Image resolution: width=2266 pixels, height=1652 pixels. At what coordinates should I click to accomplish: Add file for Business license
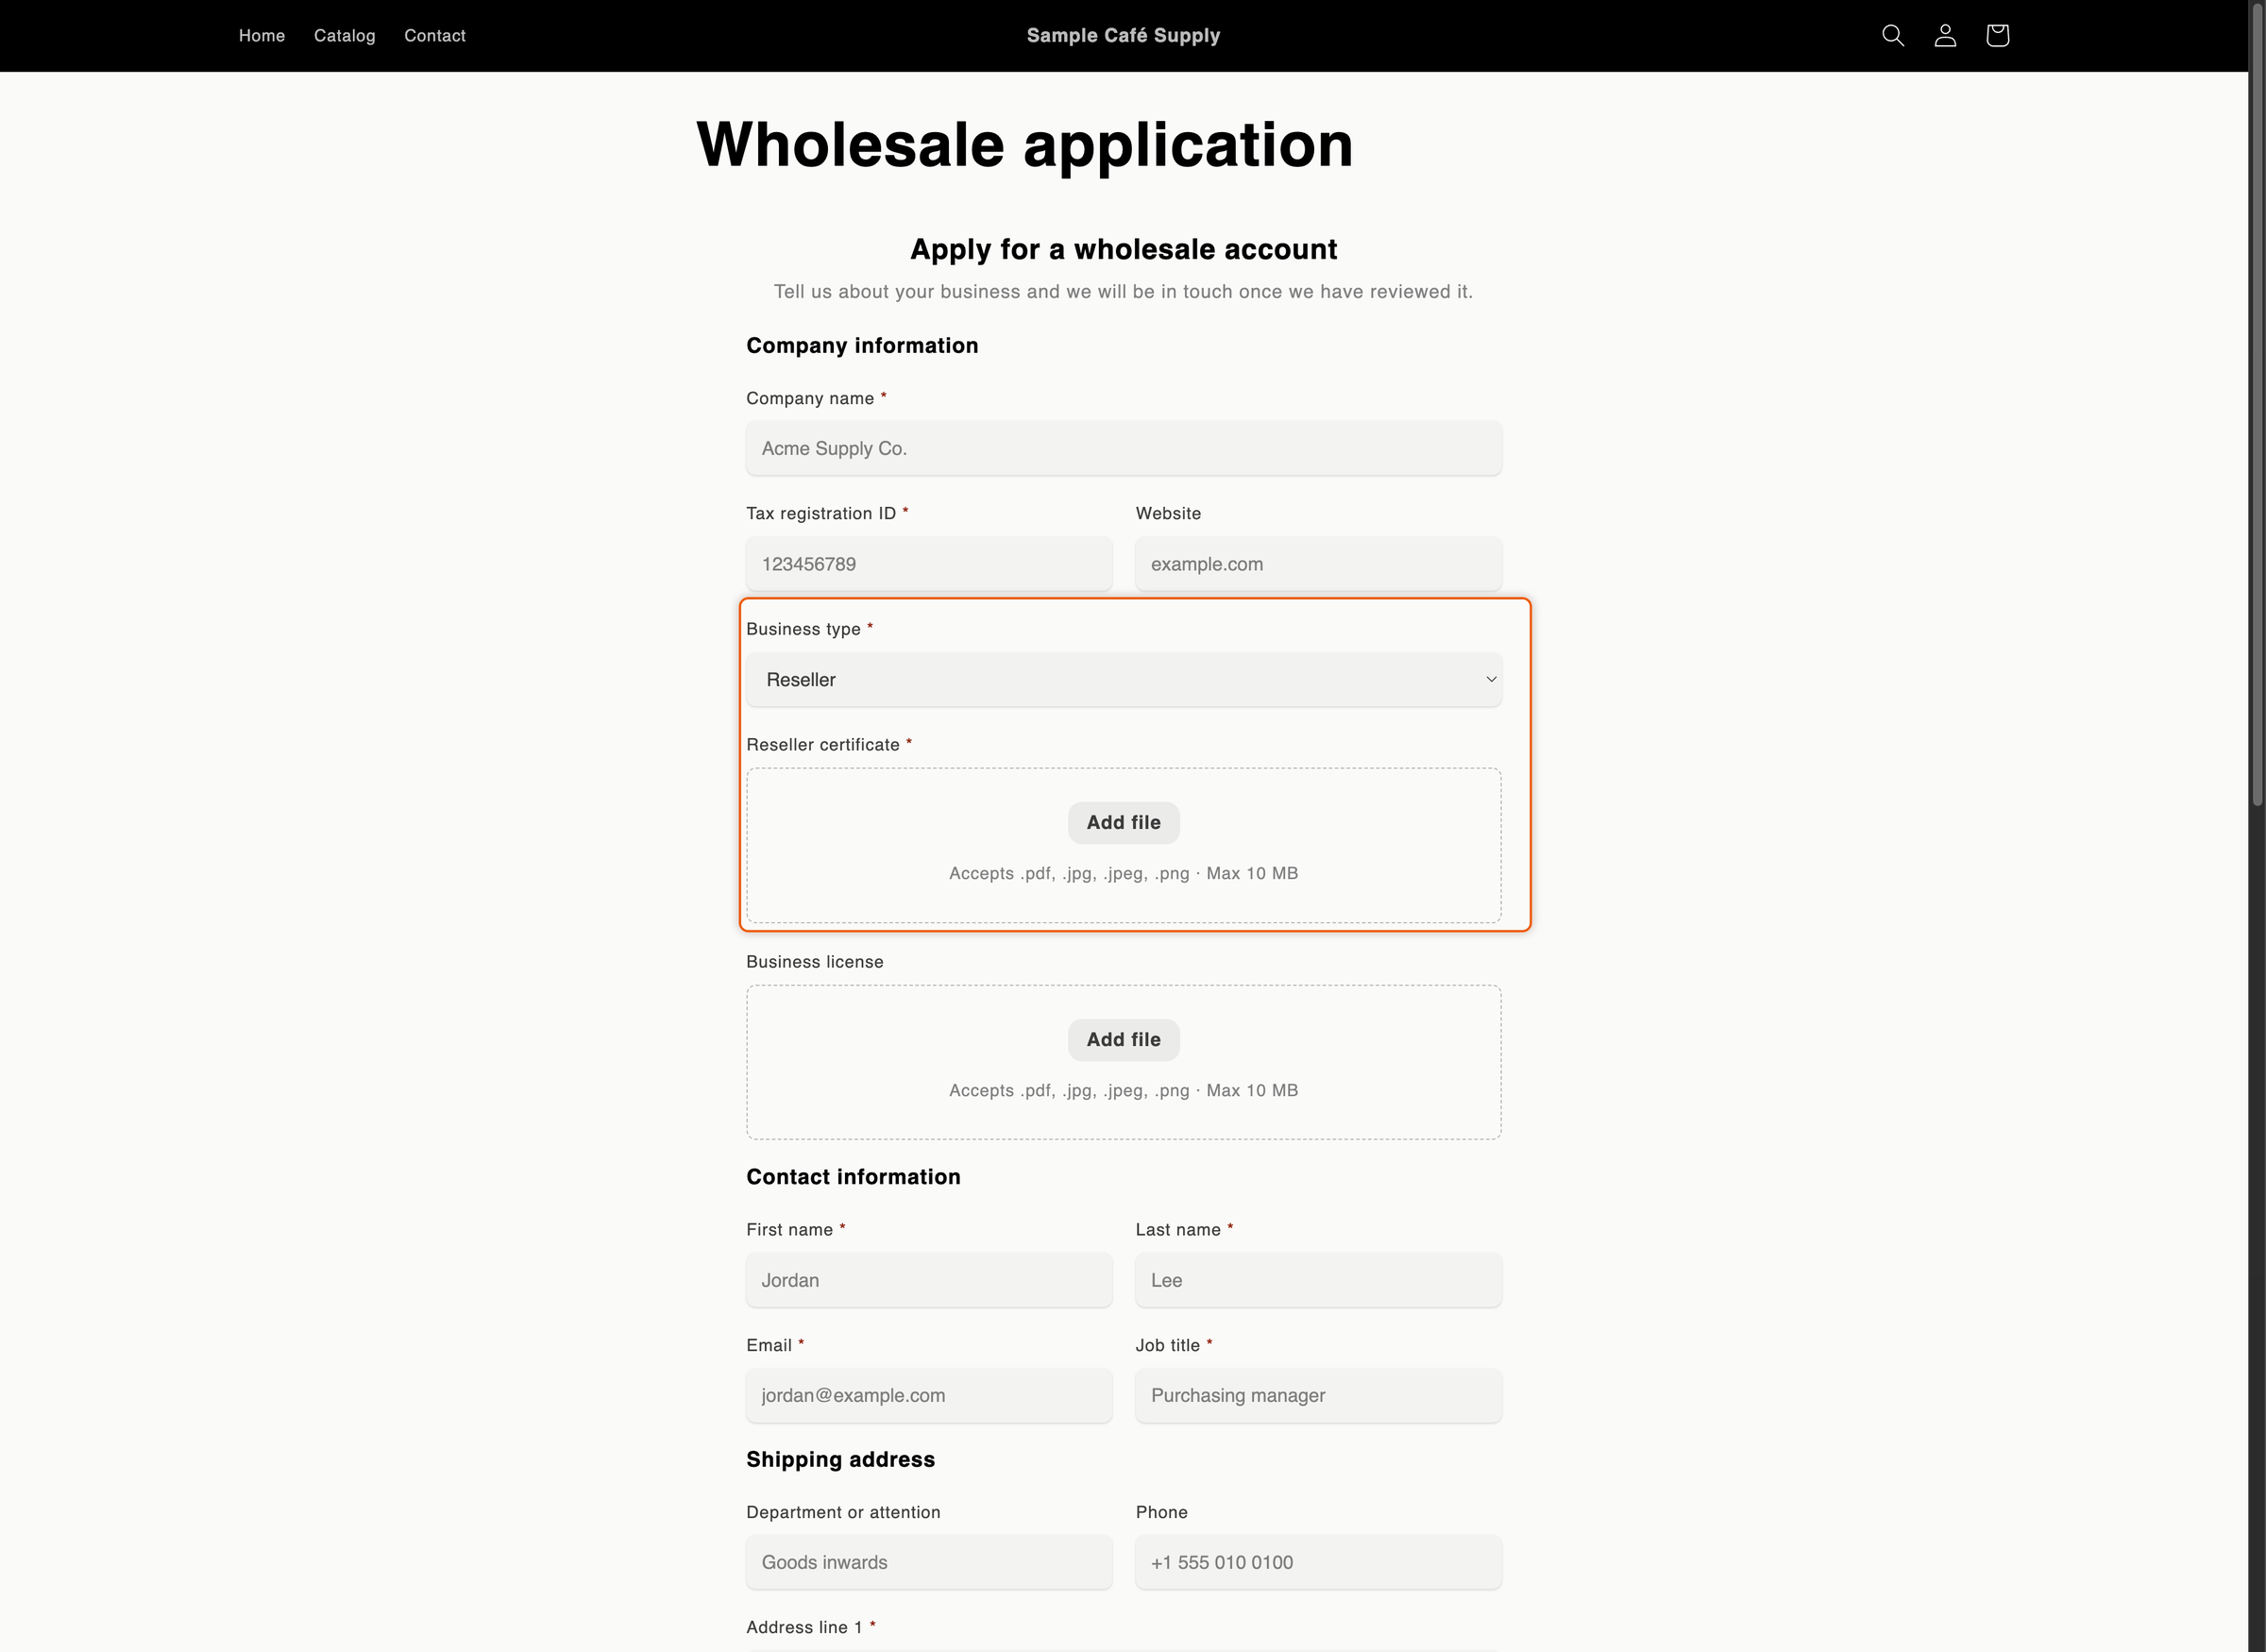[x=1123, y=1040]
